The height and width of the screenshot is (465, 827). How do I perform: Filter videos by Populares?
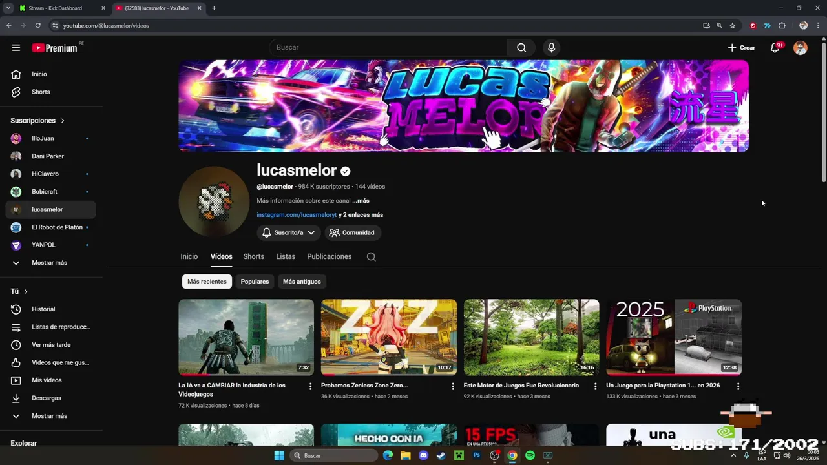click(255, 282)
